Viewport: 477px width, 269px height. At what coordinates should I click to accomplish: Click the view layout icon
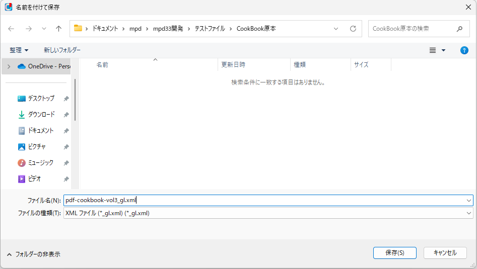pos(433,50)
